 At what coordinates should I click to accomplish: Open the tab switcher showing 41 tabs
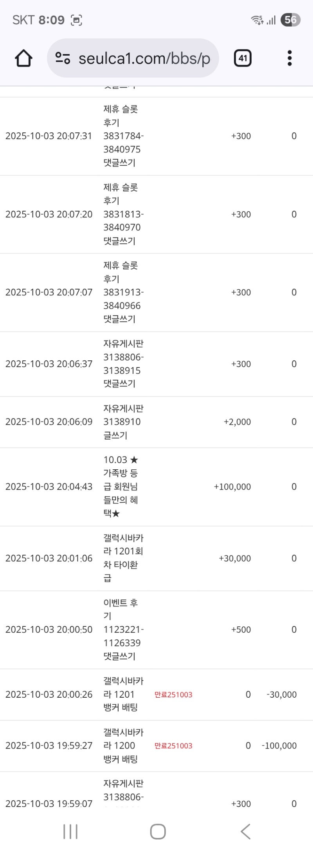pos(243,58)
